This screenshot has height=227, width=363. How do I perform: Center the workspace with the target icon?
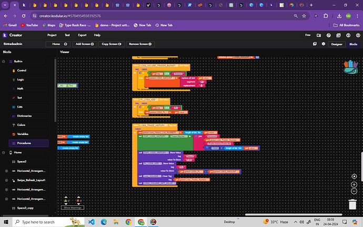353,176
